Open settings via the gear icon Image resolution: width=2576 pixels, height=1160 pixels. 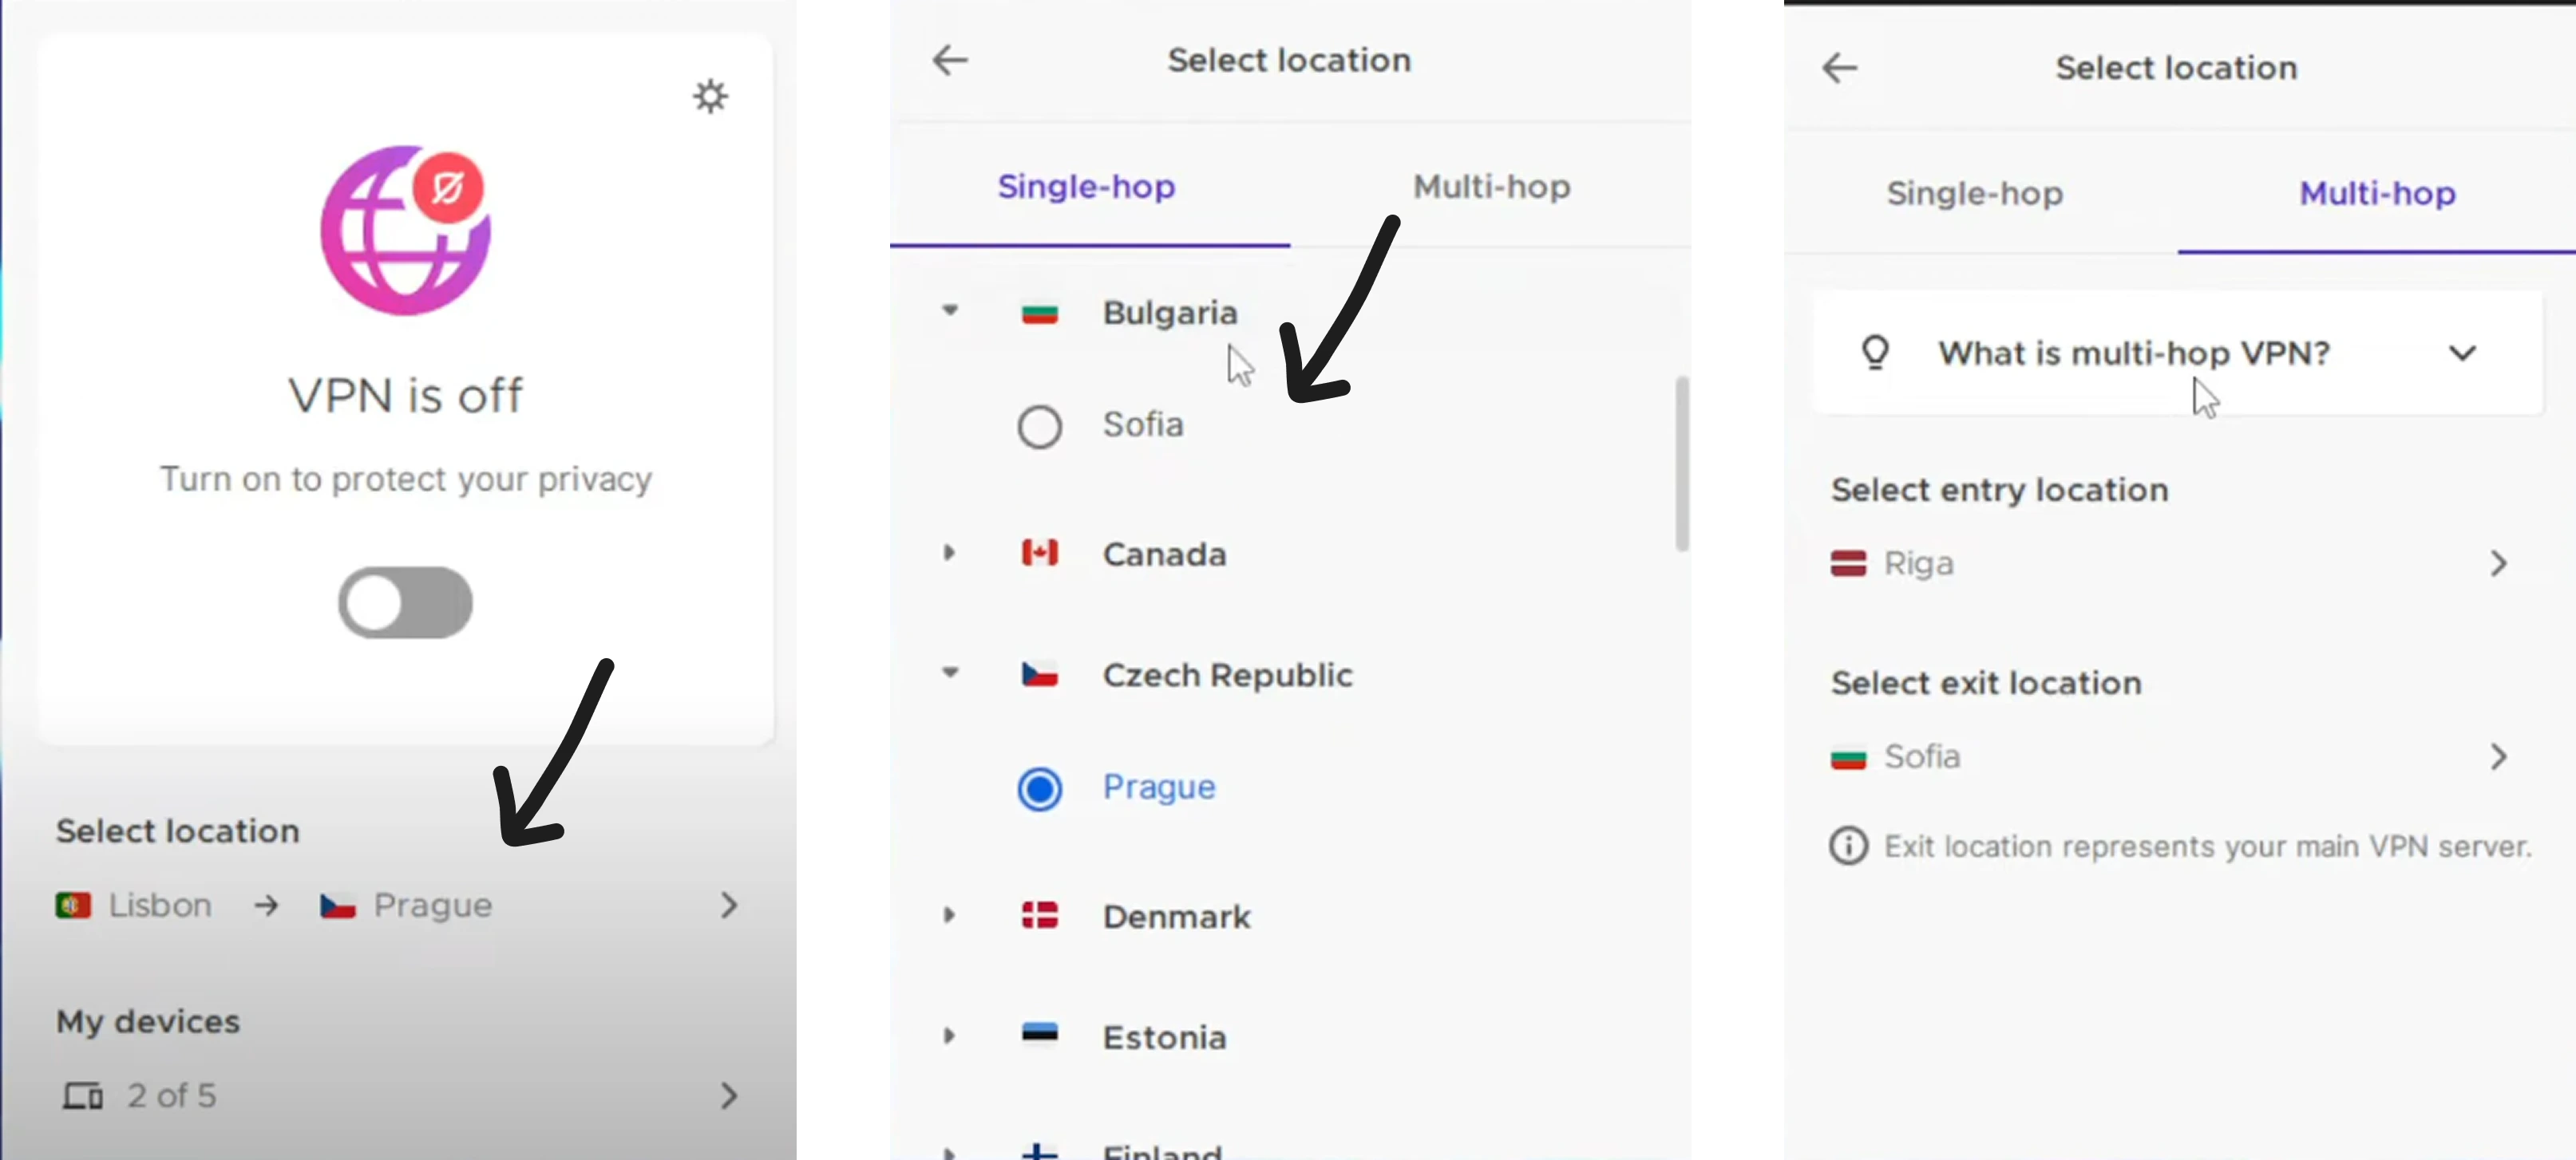(710, 97)
